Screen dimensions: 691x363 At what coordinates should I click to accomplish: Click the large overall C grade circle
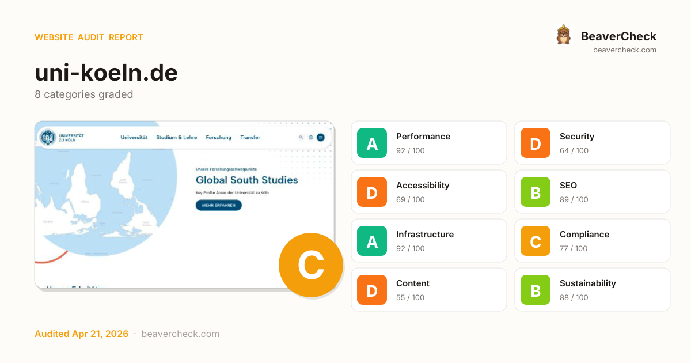tap(310, 265)
